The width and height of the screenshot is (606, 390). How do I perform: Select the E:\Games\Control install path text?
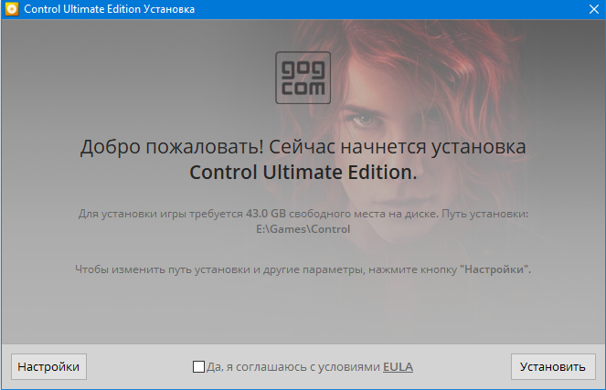point(303,229)
